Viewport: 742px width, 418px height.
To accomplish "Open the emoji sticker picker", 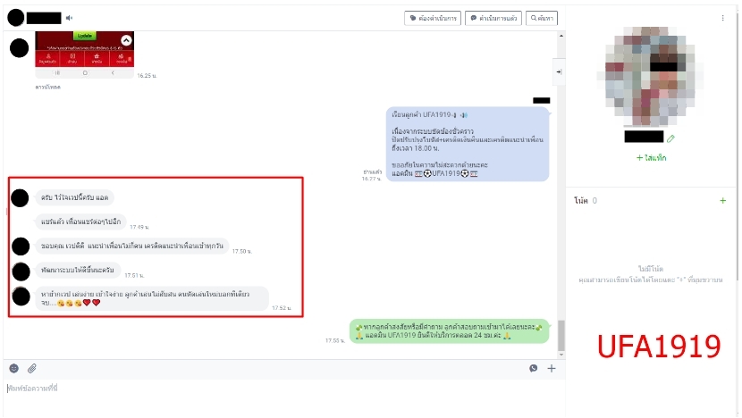I will [x=13, y=368].
